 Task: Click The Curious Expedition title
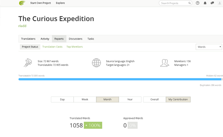(56, 19)
